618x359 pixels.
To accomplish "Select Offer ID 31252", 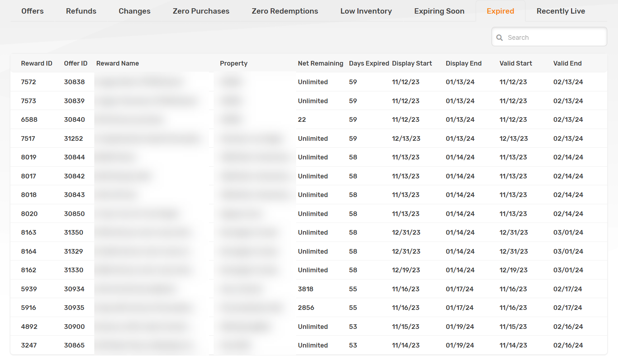I will pyautogui.click(x=73, y=139).
